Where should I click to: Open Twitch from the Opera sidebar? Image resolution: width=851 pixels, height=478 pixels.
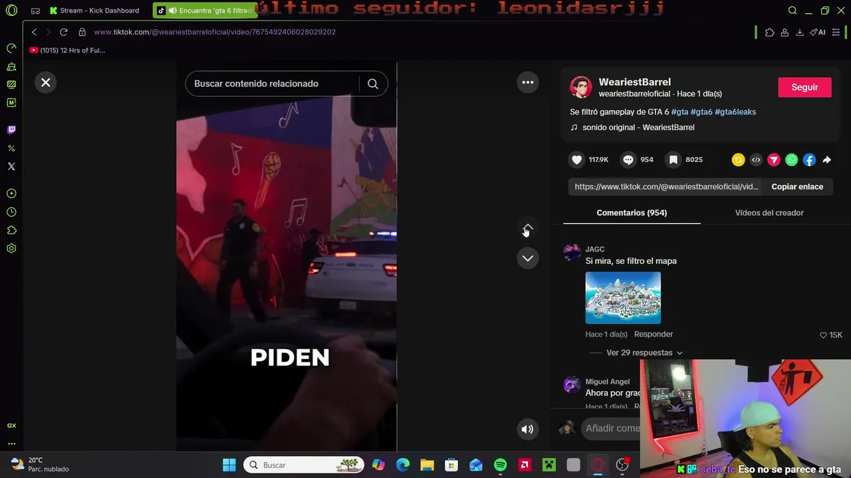coord(11,129)
